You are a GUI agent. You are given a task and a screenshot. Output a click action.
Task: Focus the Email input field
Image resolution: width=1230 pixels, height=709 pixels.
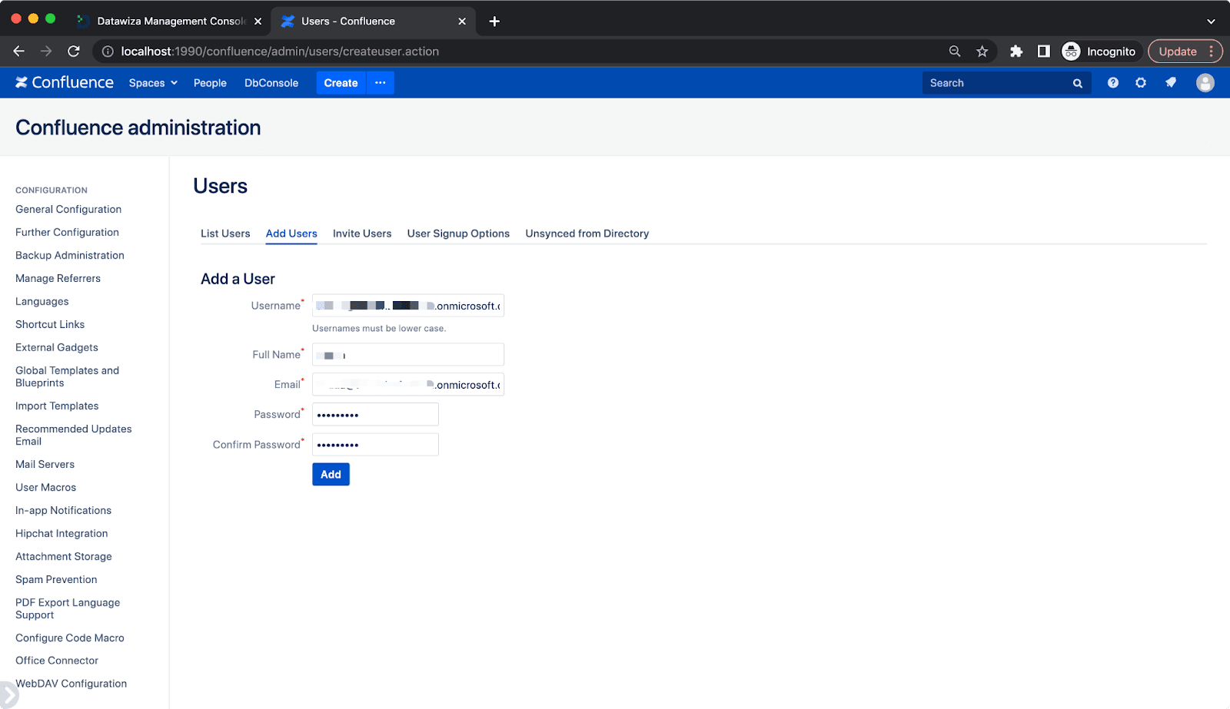[x=408, y=384]
